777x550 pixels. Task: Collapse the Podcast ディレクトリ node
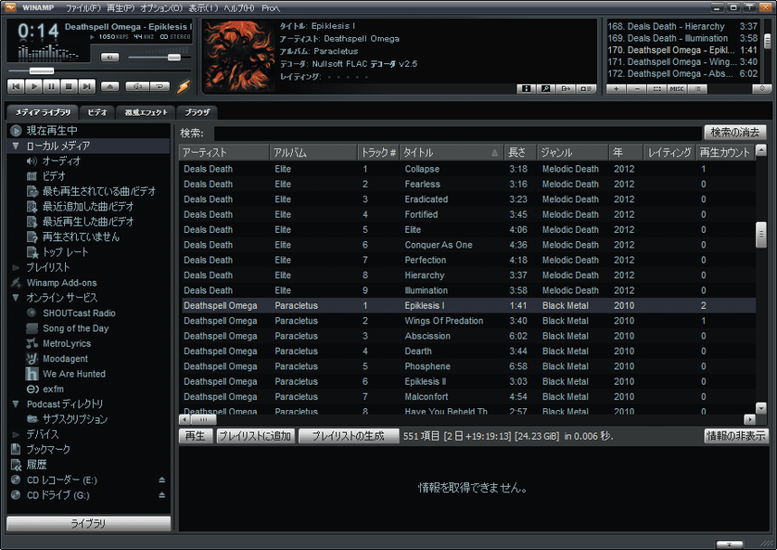(x=16, y=403)
